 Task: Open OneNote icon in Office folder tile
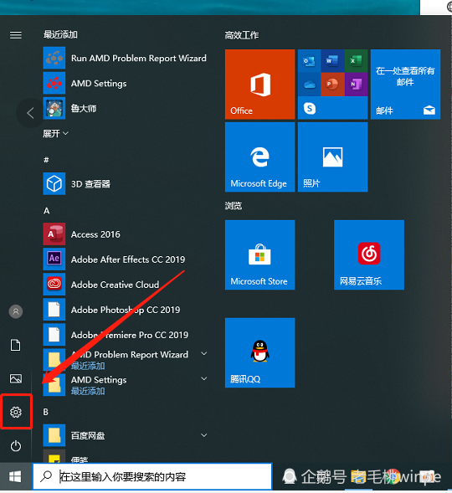[356, 85]
